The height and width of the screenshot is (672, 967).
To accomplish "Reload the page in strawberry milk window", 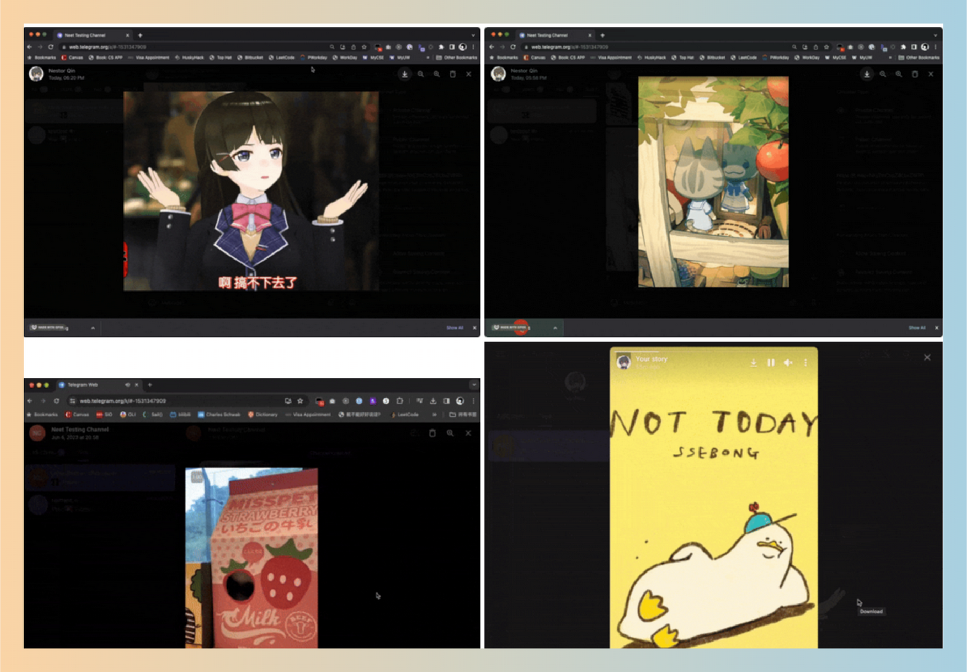I will (56, 401).
